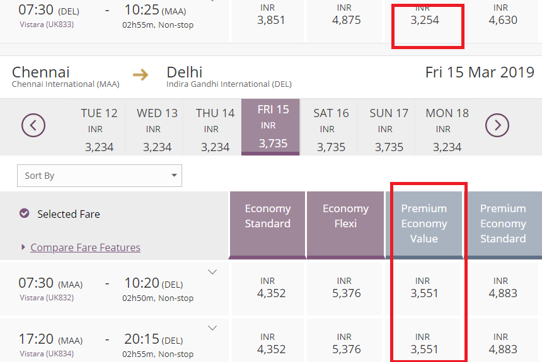The height and width of the screenshot is (362, 542).
Task: Select the TUE 12 date tab
Action: (99, 129)
